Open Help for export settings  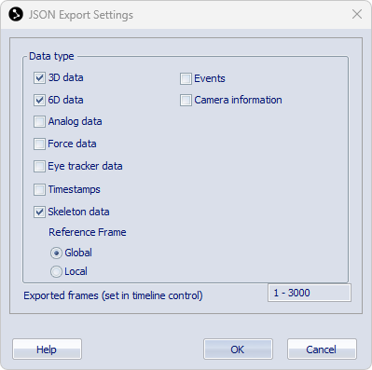tap(47, 349)
